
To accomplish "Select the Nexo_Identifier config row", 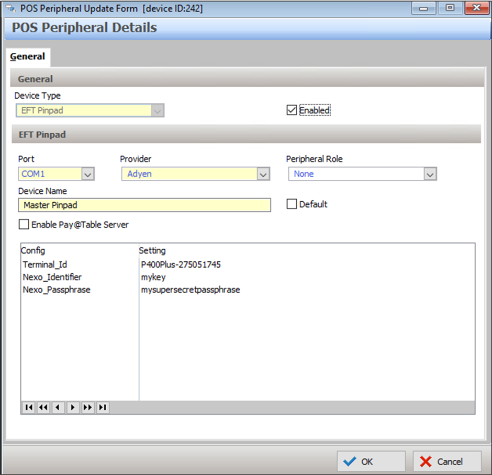I will click(52, 277).
